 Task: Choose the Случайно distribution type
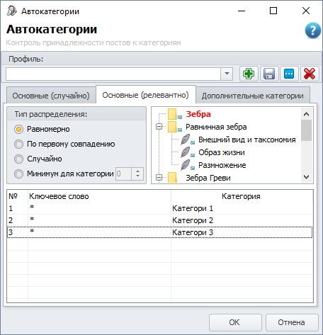coord(18,159)
